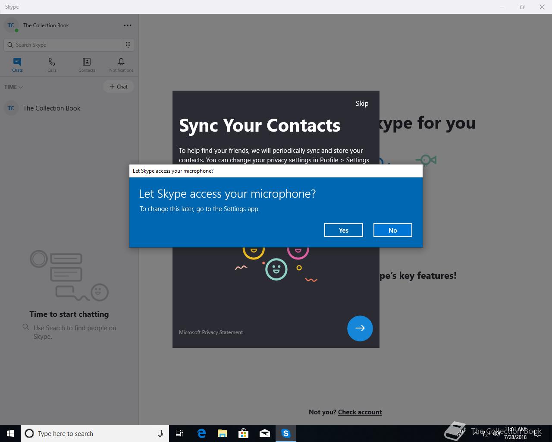
Task: Open the Microsoft Privacy Statement link
Action: pyautogui.click(x=211, y=332)
